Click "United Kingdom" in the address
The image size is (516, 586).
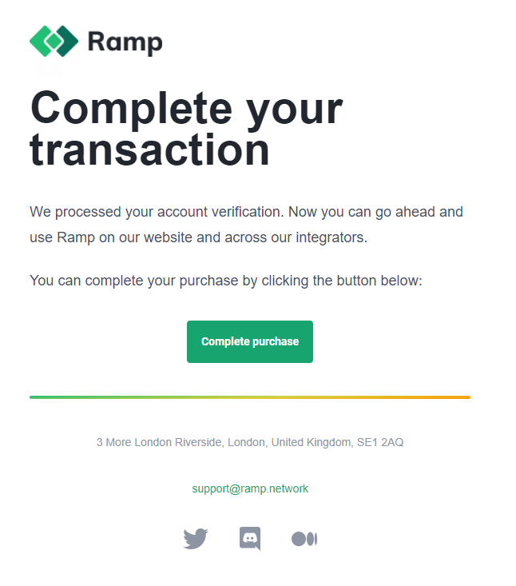click(x=312, y=442)
